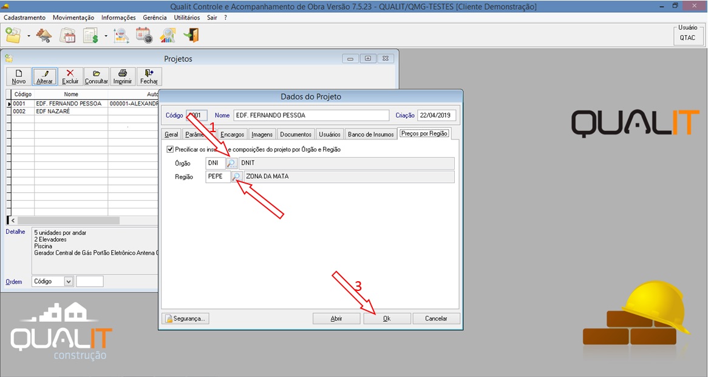Open the calendar sheets schedule toolbar icon
This screenshot has width=708, height=377.
coord(68,35)
